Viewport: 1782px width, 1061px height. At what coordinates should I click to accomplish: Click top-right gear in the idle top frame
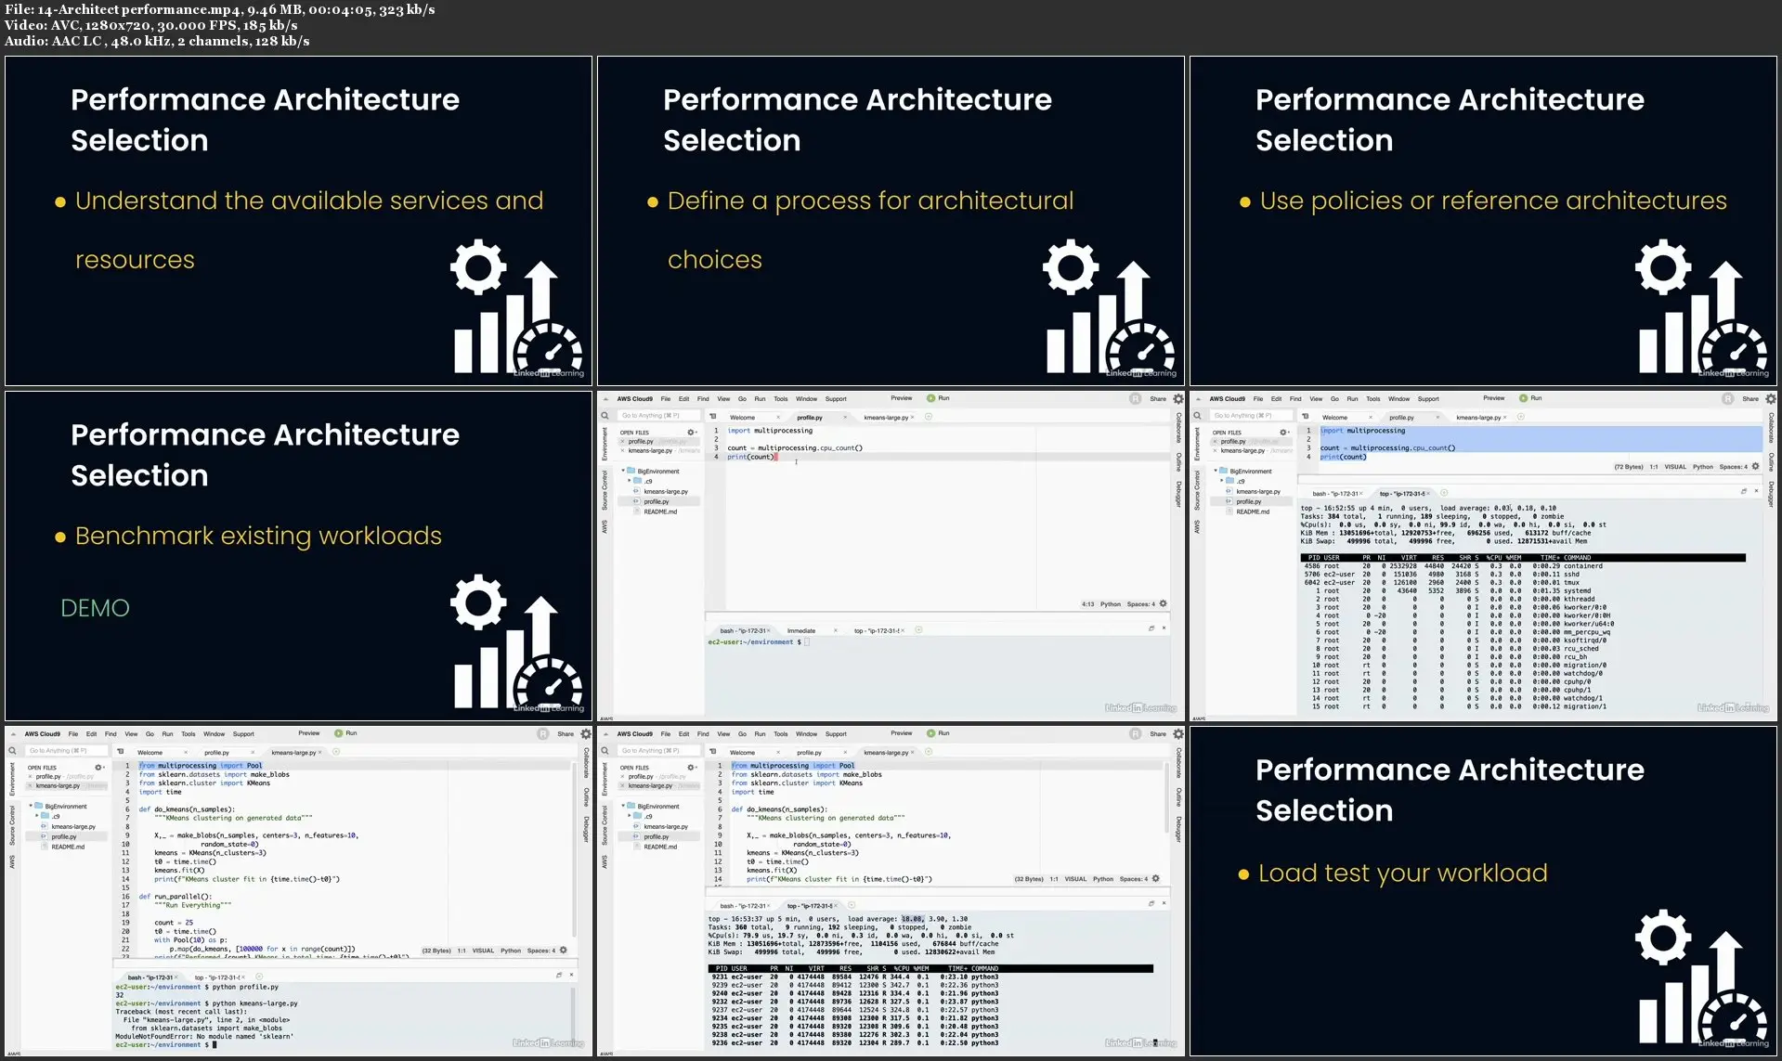point(1771,399)
